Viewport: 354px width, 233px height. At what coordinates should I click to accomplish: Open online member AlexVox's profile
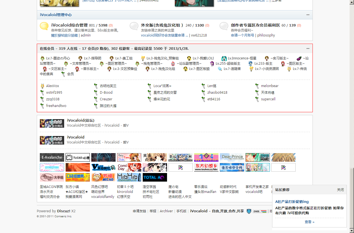click(x=53, y=86)
